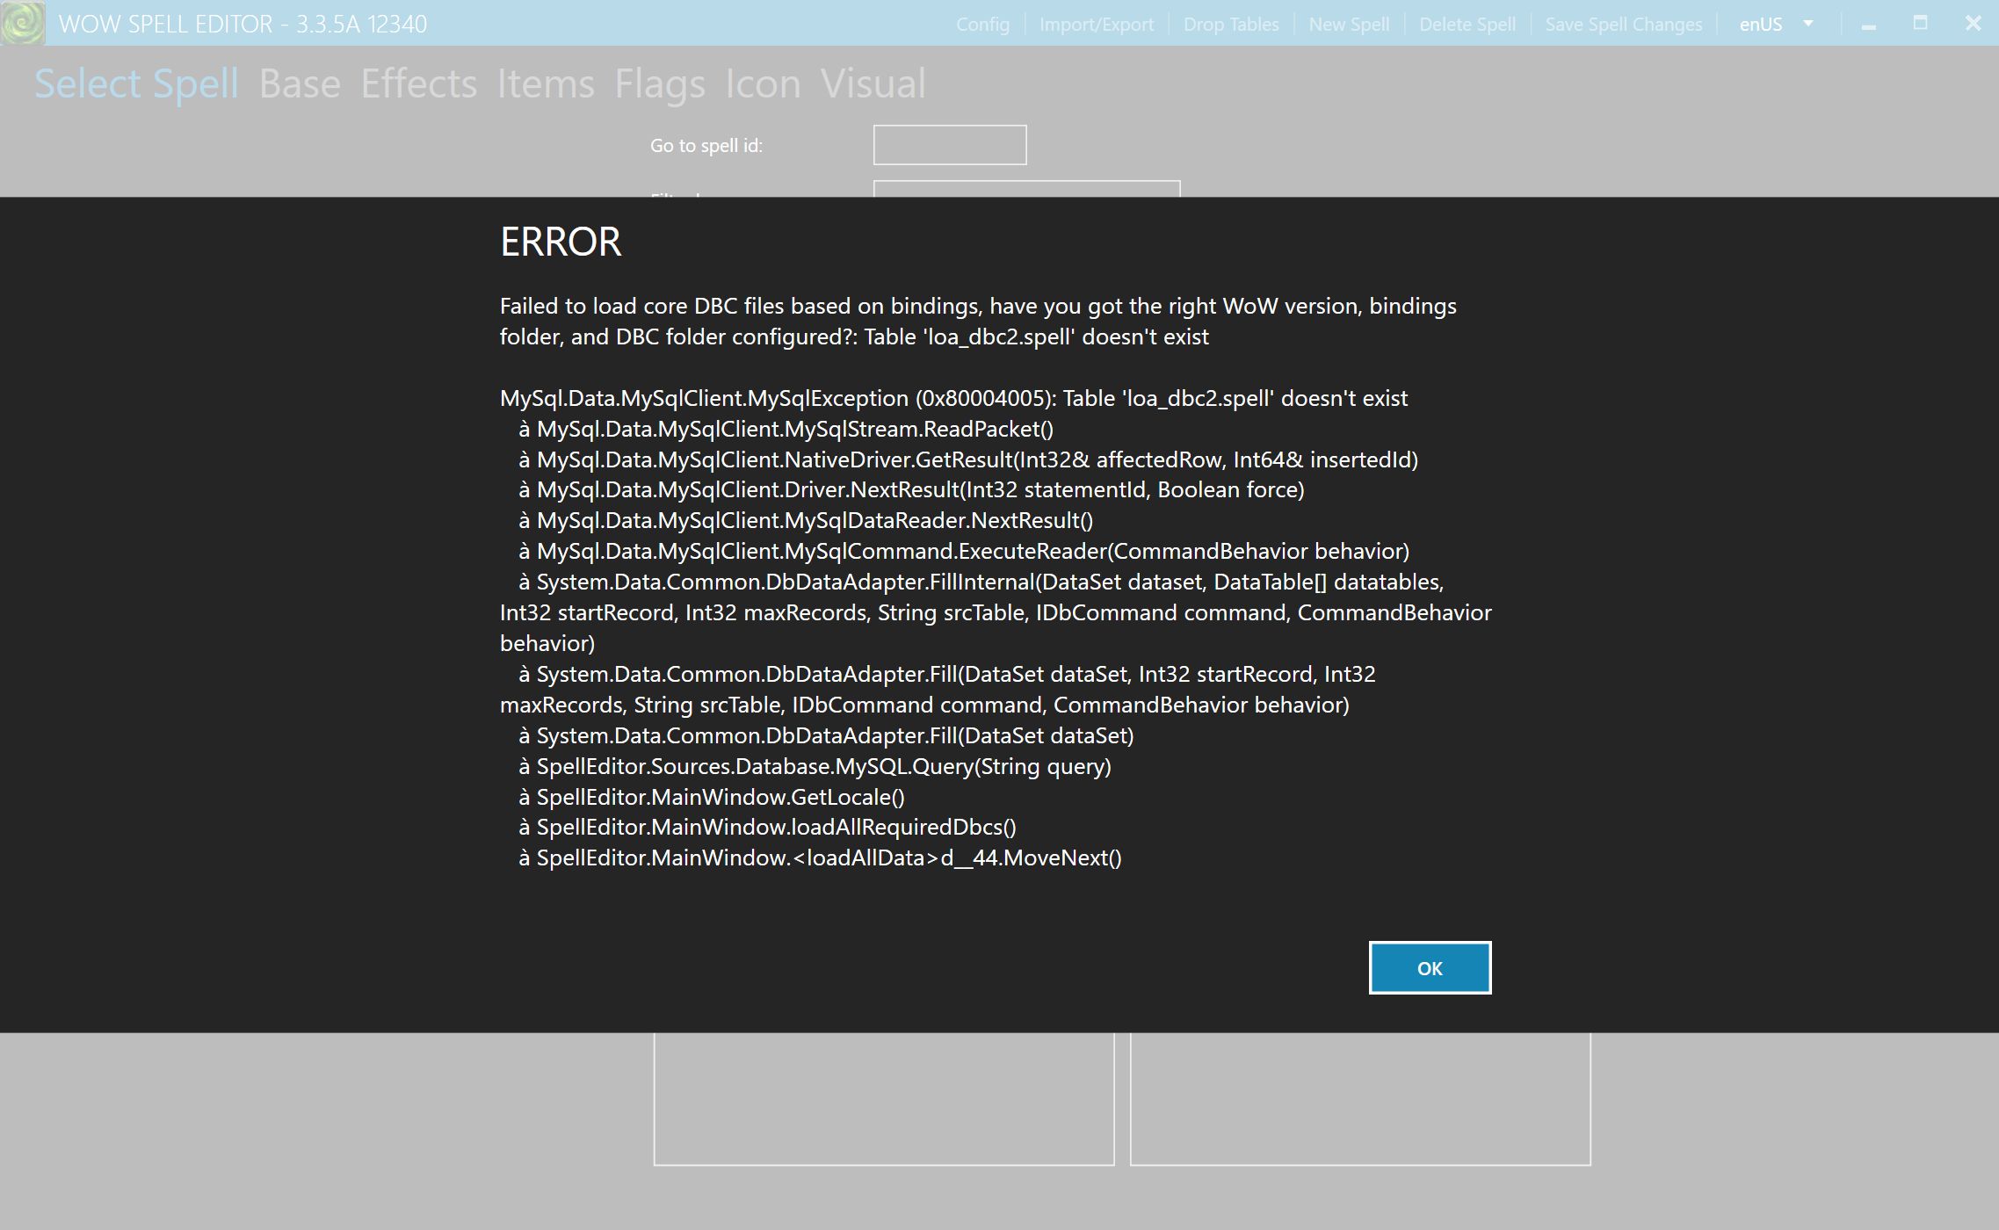Viewport: 1999px width, 1230px height.
Task: Open the enUS locale dropdown
Action: (x=1775, y=24)
